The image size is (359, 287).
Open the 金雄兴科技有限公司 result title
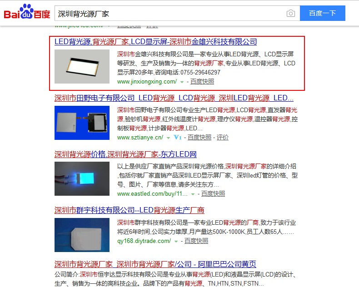click(155, 42)
